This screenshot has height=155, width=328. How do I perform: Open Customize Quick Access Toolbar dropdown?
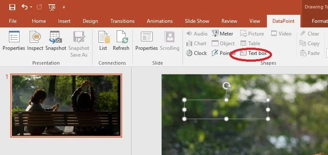point(64,8)
